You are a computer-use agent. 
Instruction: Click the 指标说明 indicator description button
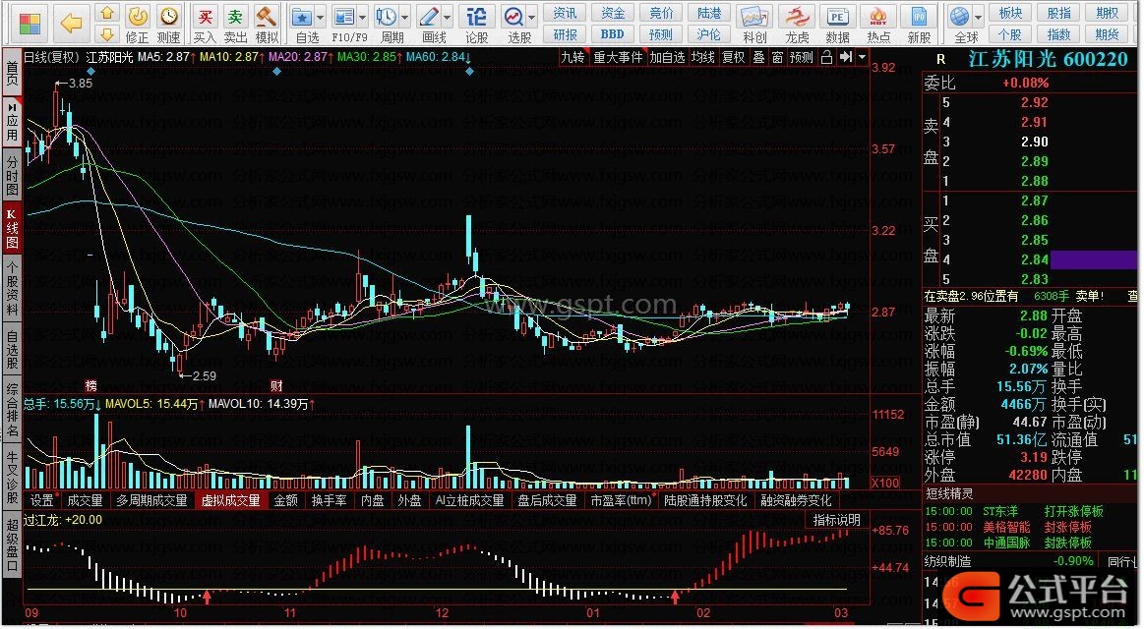point(837,520)
